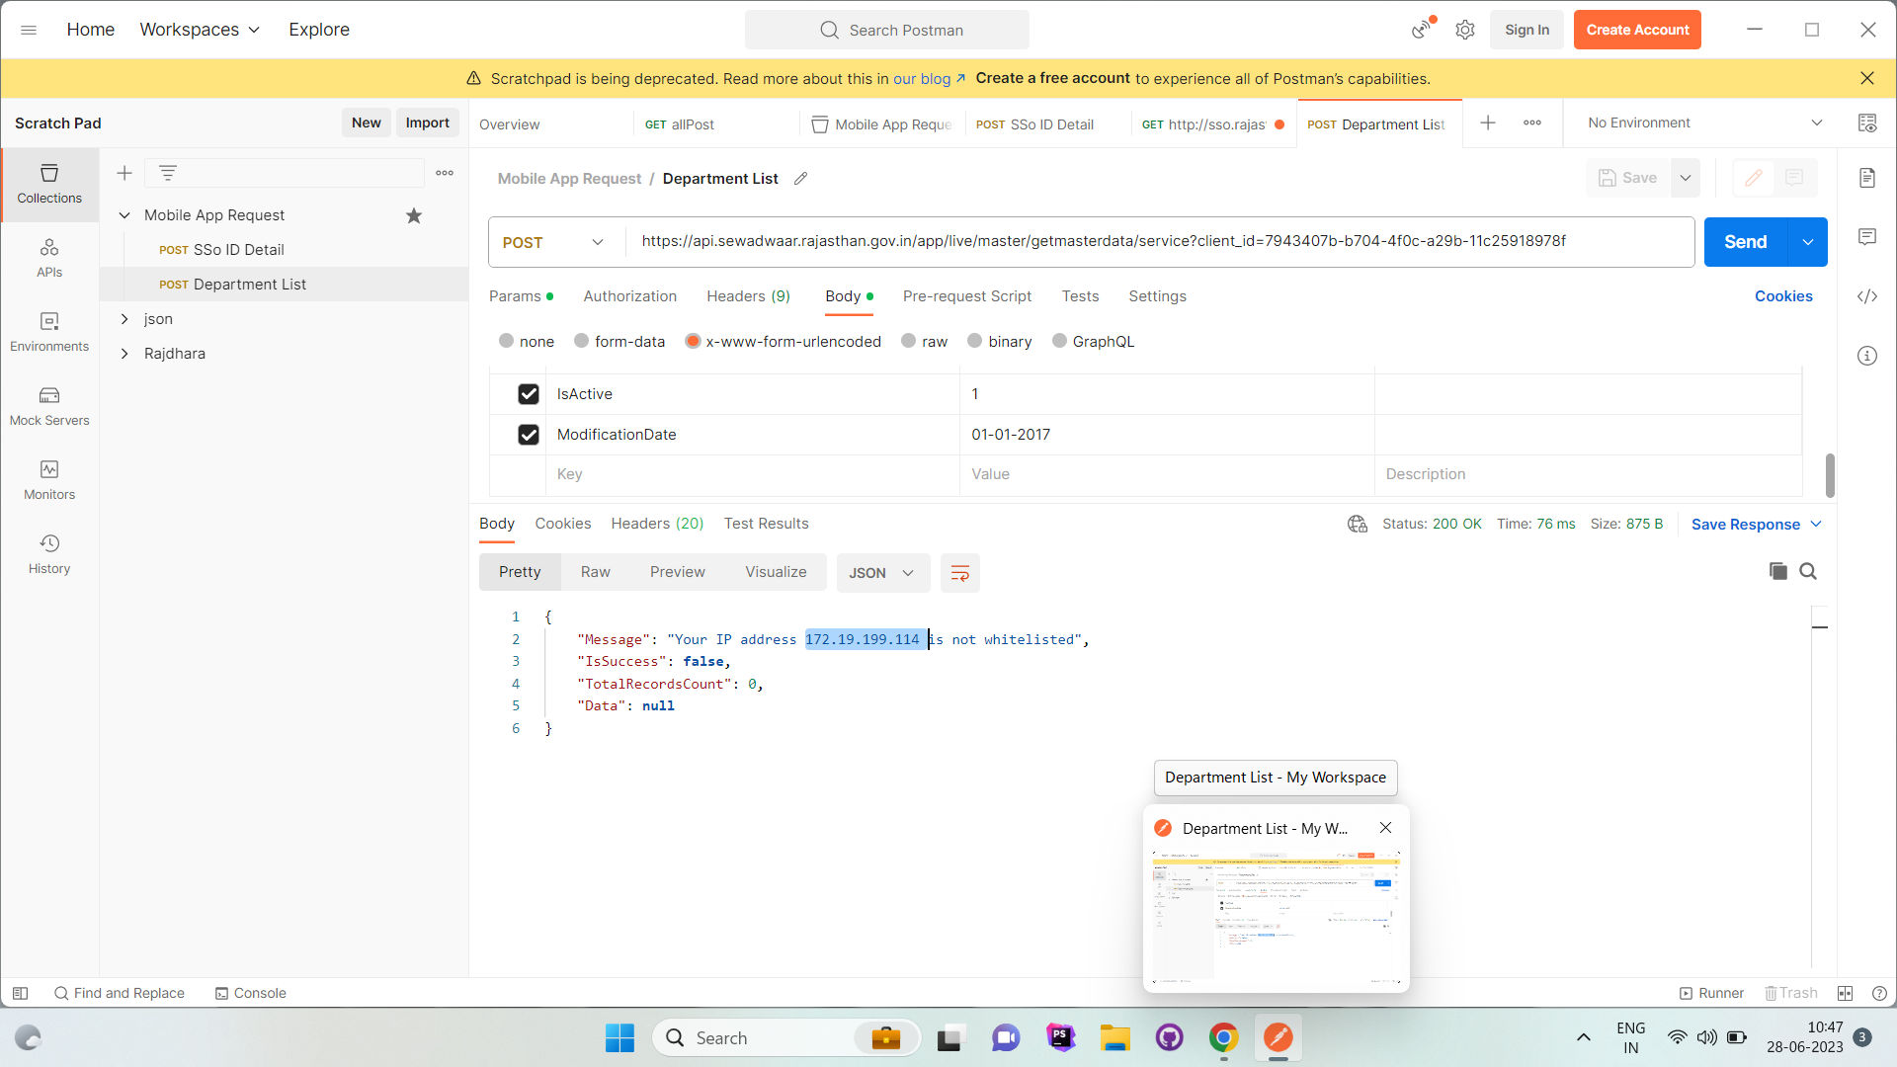
Task: Open the request info panel icon
Action: click(1867, 356)
